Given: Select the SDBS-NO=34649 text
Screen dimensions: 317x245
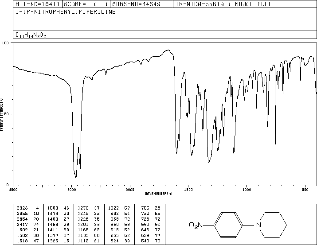Looking at the screenshot, I should [136, 4].
